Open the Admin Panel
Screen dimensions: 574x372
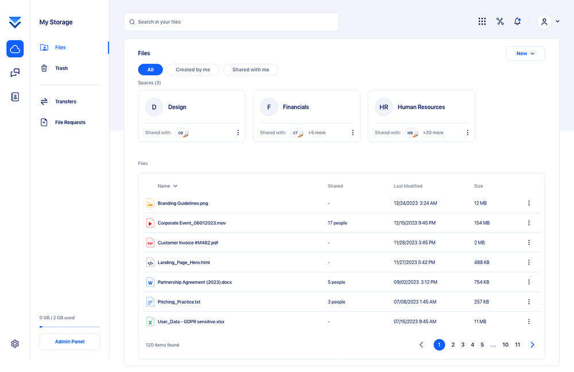[x=69, y=341]
